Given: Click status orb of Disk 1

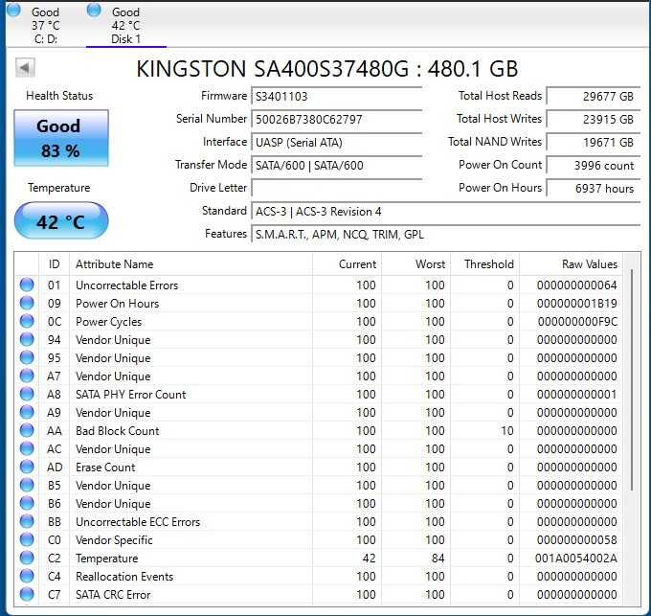Looking at the screenshot, I should (94, 10).
